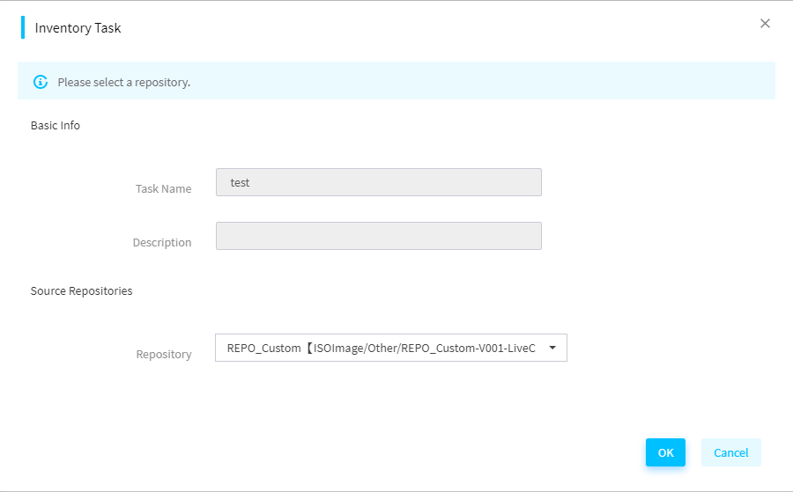793x492 pixels.
Task: Close the Inventory Task dialog
Action: [x=765, y=23]
